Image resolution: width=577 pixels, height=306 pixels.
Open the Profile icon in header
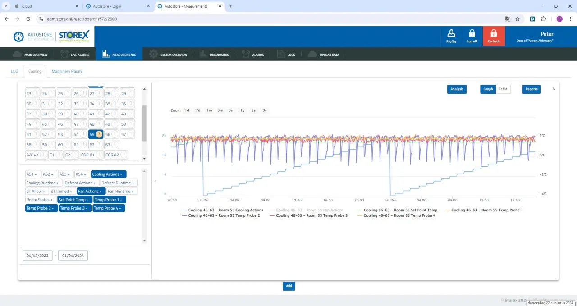tap(451, 36)
